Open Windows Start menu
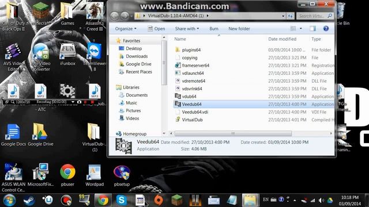The height and width of the screenshot is (207, 369). tap(9, 200)
